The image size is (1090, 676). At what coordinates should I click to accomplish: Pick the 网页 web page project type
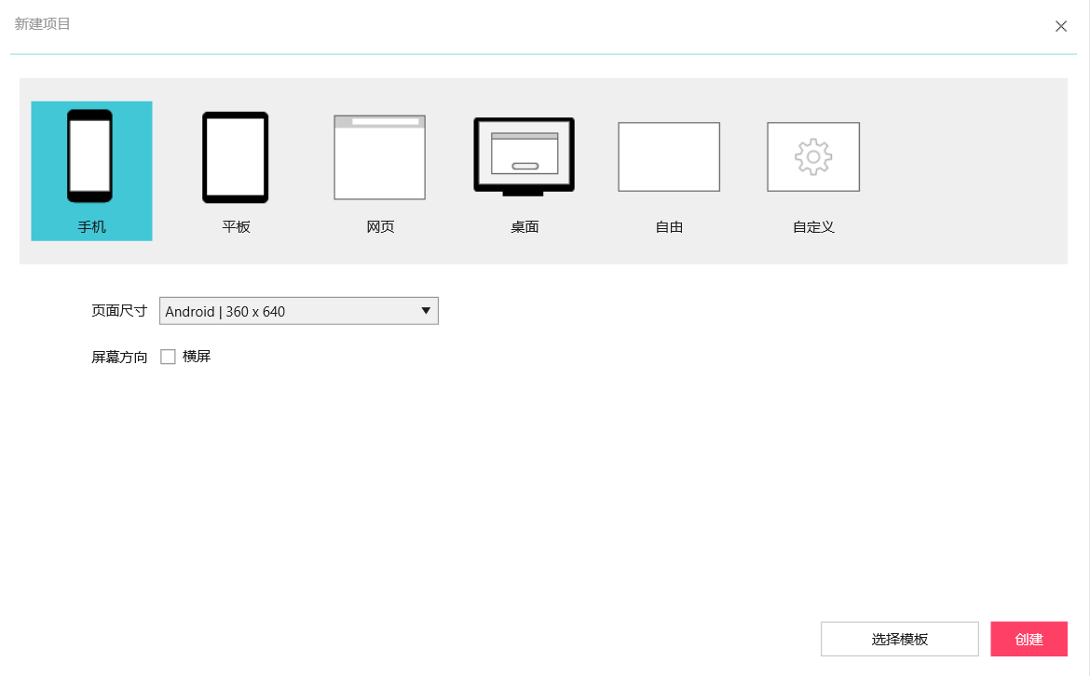[x=379, y=171]
